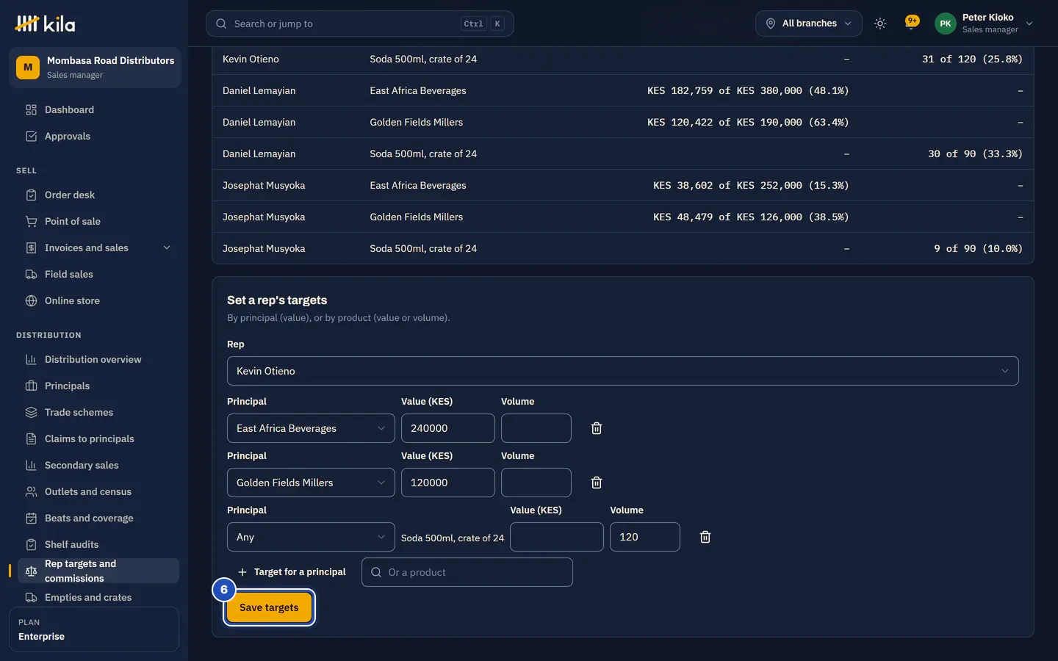Click the value field containing 120000
The width and height of the screenshot is (1058, 661).
tap(448, 483)
